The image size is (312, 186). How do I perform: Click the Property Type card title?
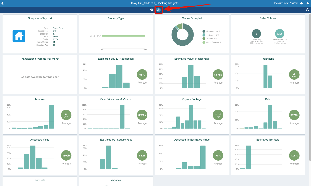tap(116, 18)
